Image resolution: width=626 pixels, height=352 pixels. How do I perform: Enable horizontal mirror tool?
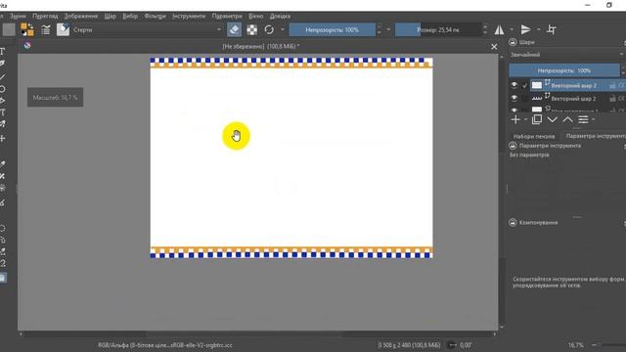pyautogui.click(x=500, y=29)
